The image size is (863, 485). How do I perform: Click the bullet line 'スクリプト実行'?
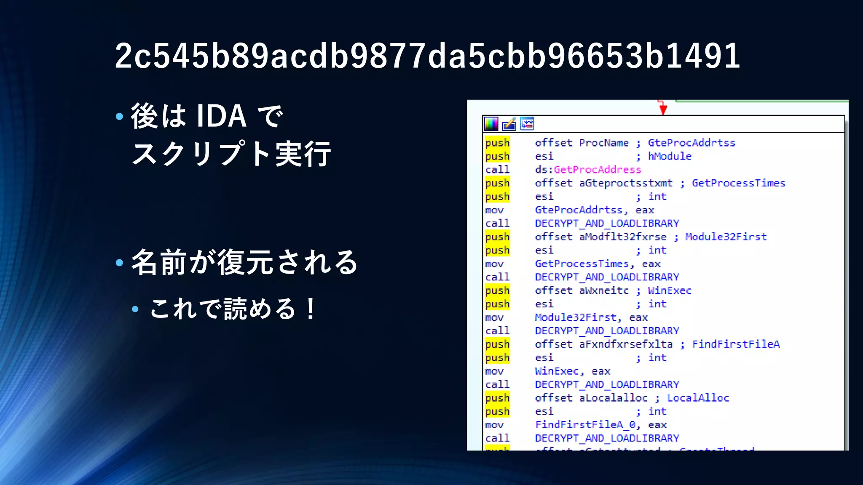click(231, 154)
